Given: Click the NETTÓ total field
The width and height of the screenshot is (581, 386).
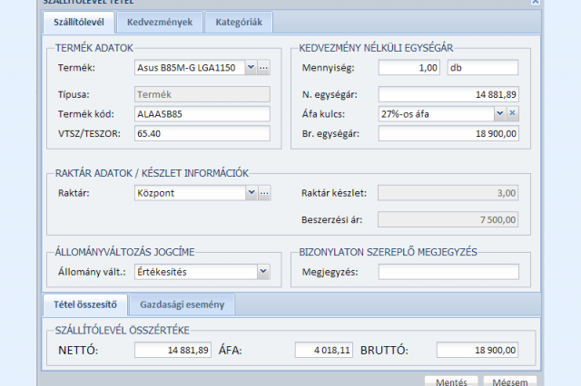Looking at the screenshot, I should (x=173, y=350).
